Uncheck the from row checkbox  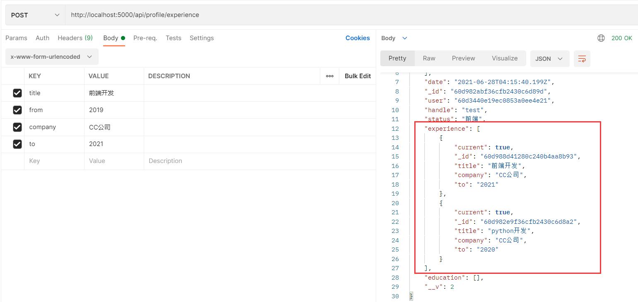click(17, 110)
